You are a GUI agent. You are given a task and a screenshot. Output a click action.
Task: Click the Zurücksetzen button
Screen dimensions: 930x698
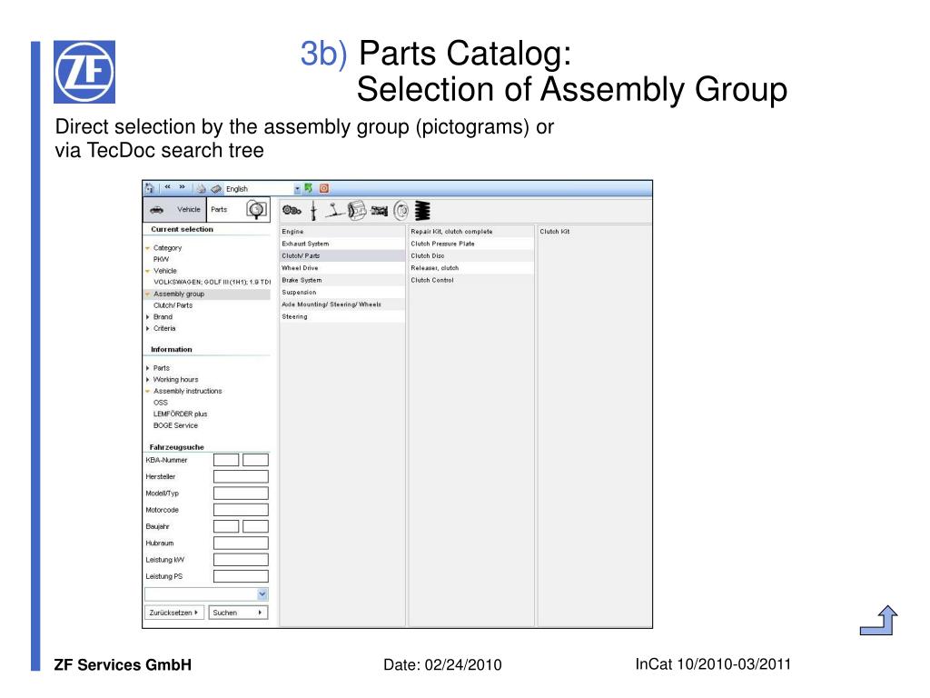[x=174, y=613]
